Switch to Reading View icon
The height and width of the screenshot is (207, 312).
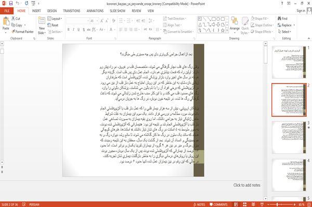coord(253,204)
